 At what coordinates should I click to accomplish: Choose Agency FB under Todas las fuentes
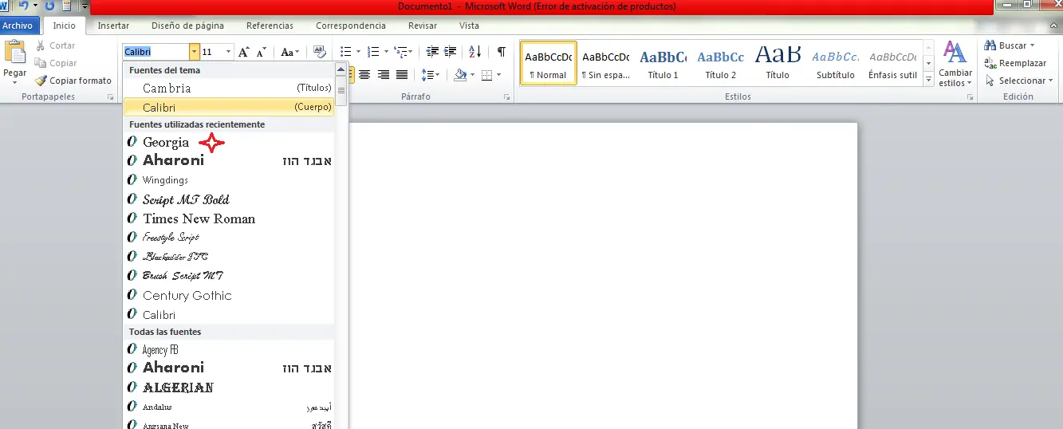point(229,349)
